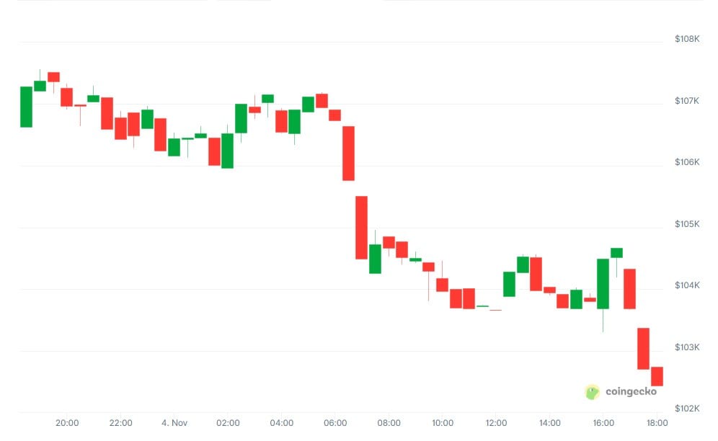The width and height of the screenshot is (718, 441).
Task: Select the 22:00 time axis label
Action: click(120, 423)
